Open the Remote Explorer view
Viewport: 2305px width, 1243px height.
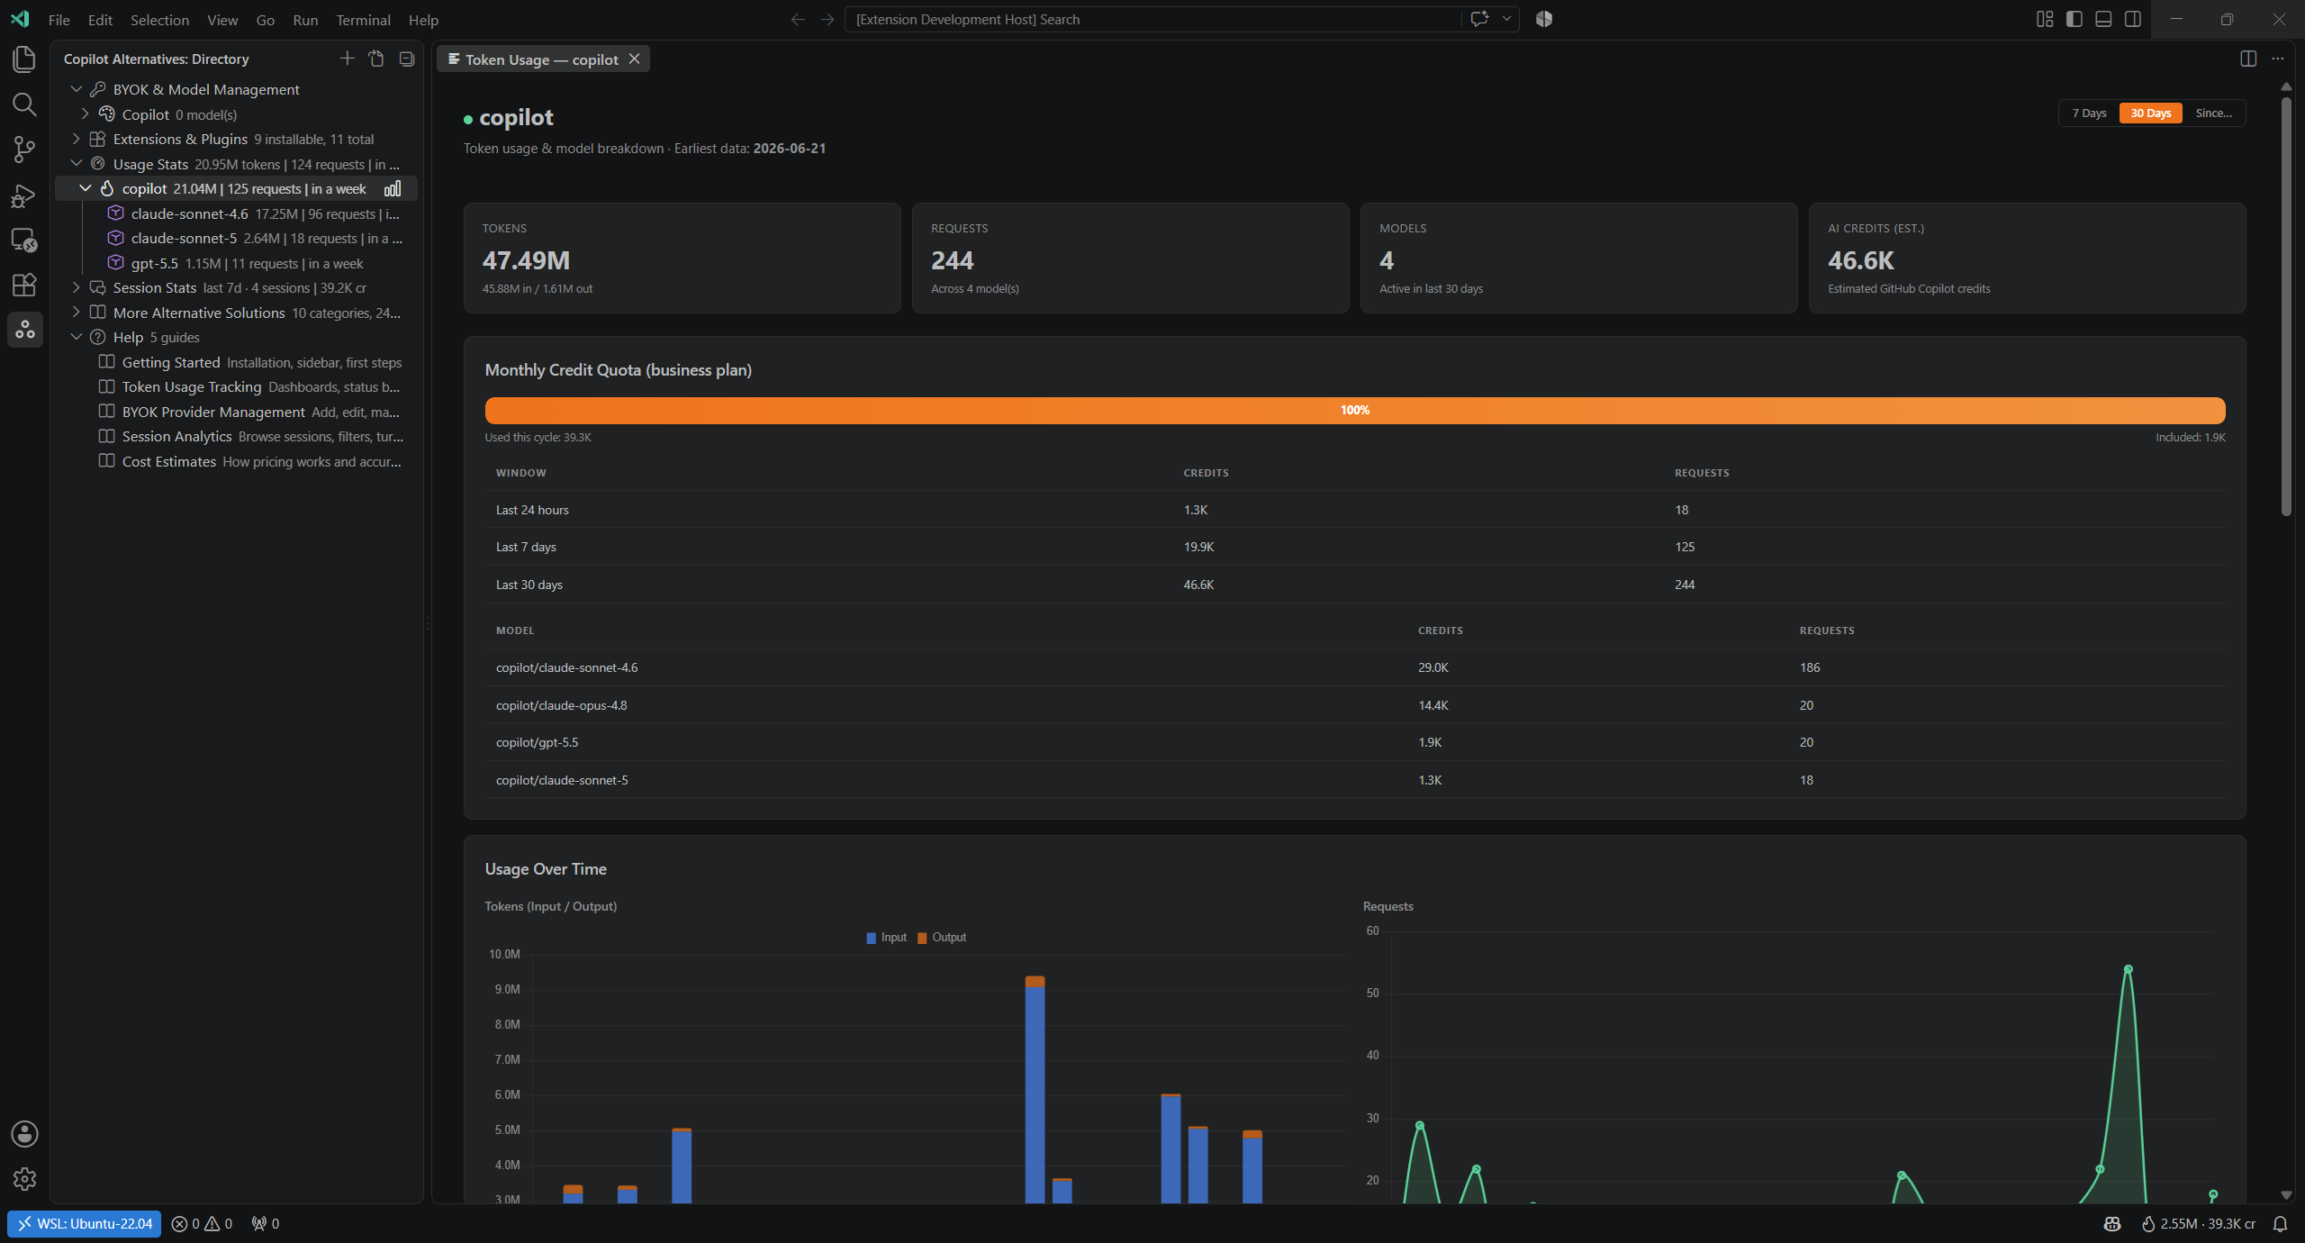coord(24,240)
